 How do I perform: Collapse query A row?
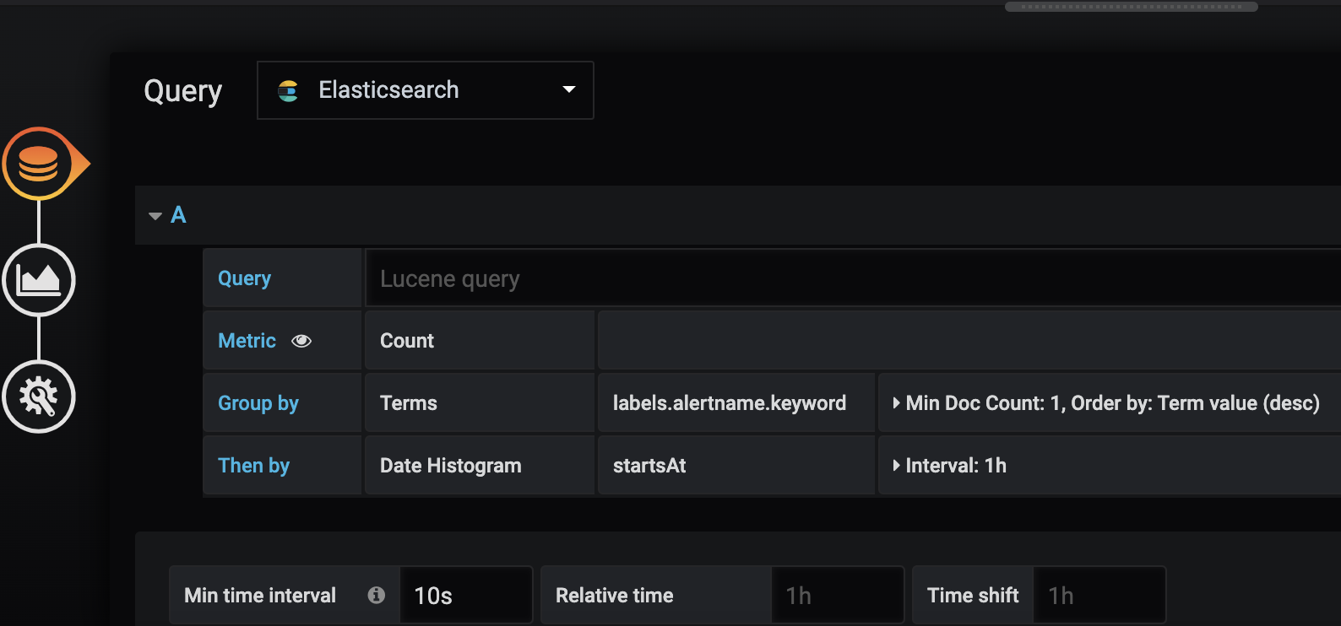[155, 216]
